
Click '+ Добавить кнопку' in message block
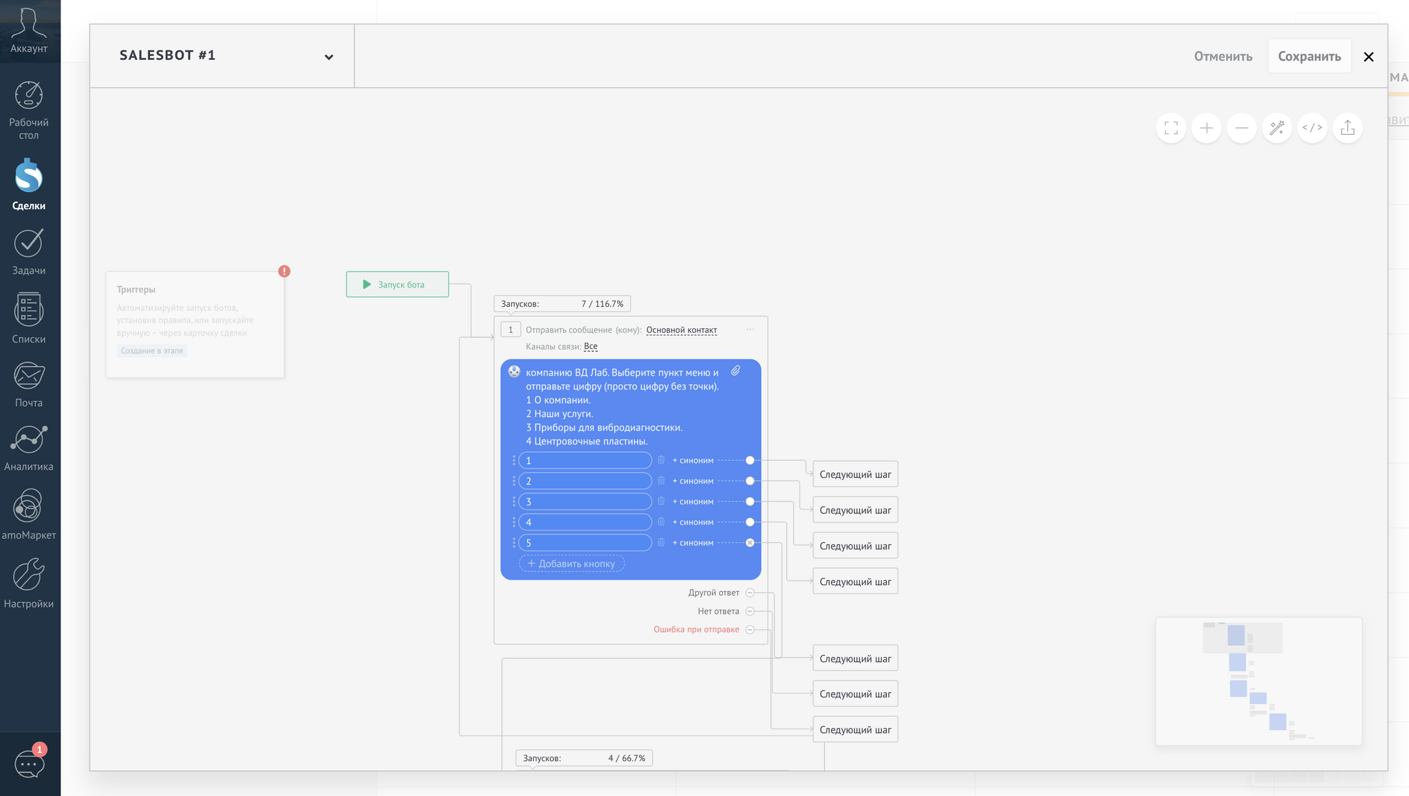coord(572,563)
